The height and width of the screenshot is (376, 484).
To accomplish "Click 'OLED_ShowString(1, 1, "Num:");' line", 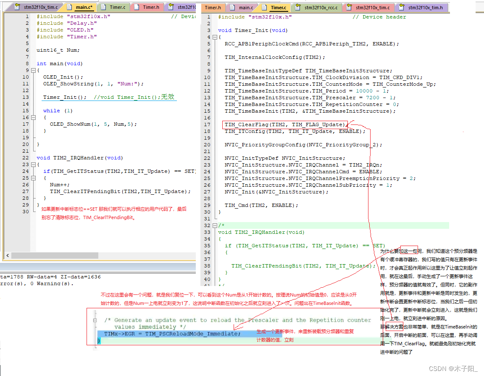I will (x=93, y=84).
